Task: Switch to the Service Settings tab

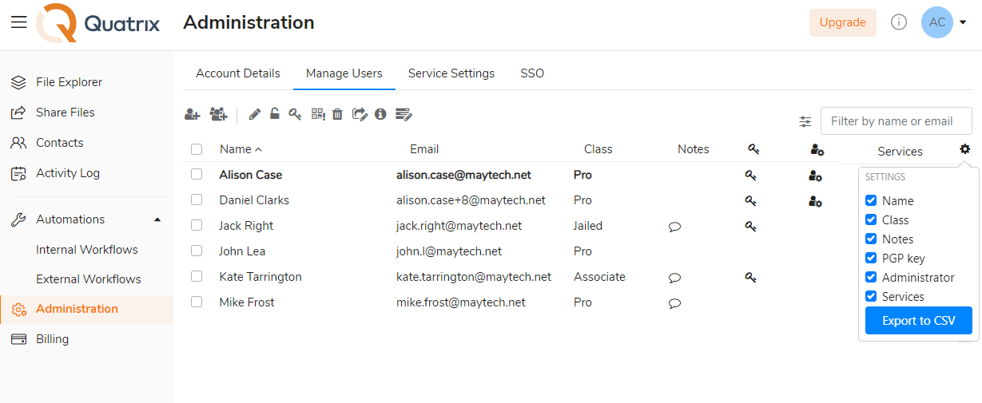Action: coord(451,73)
